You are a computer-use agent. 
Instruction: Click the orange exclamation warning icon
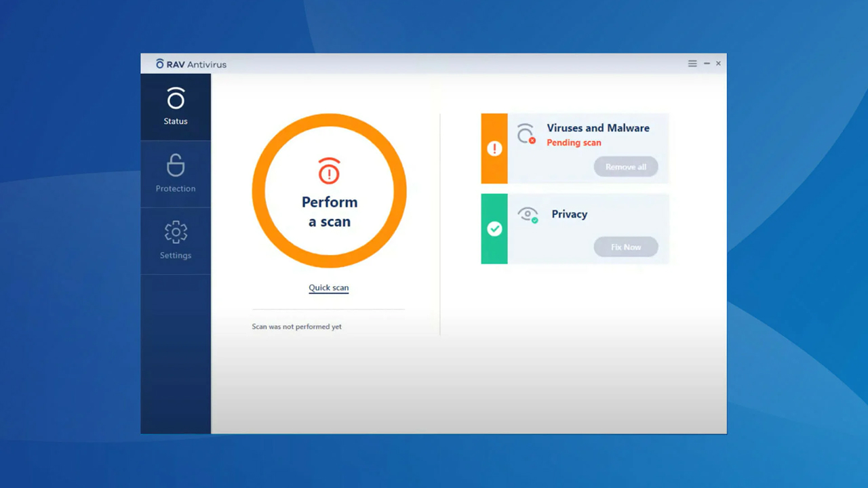click(494, 148)
